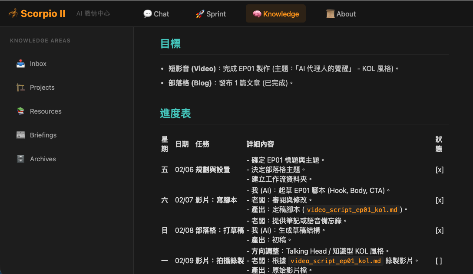This screenshot has height=274, width=473.
Task: Click the Sprint rocket icon
Action: 200,14
